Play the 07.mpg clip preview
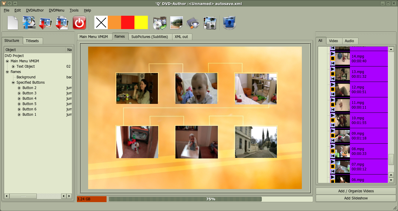Screen dimensions: 398x211 [332, 162]
